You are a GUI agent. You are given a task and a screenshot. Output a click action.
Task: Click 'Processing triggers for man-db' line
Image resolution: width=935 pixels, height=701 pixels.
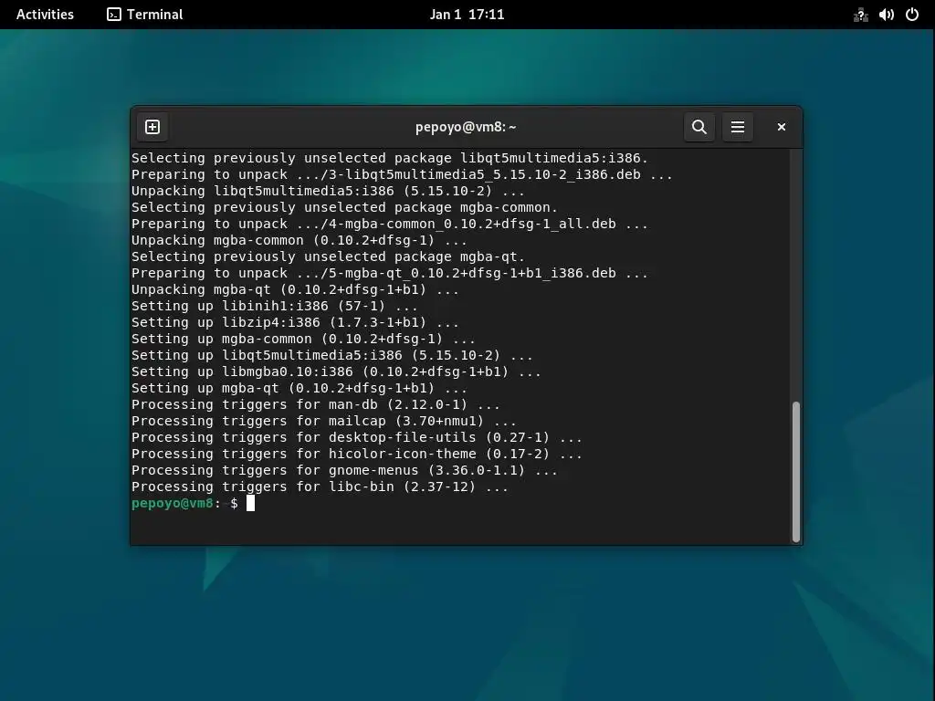pyautogui.click(x=315, y=404)
